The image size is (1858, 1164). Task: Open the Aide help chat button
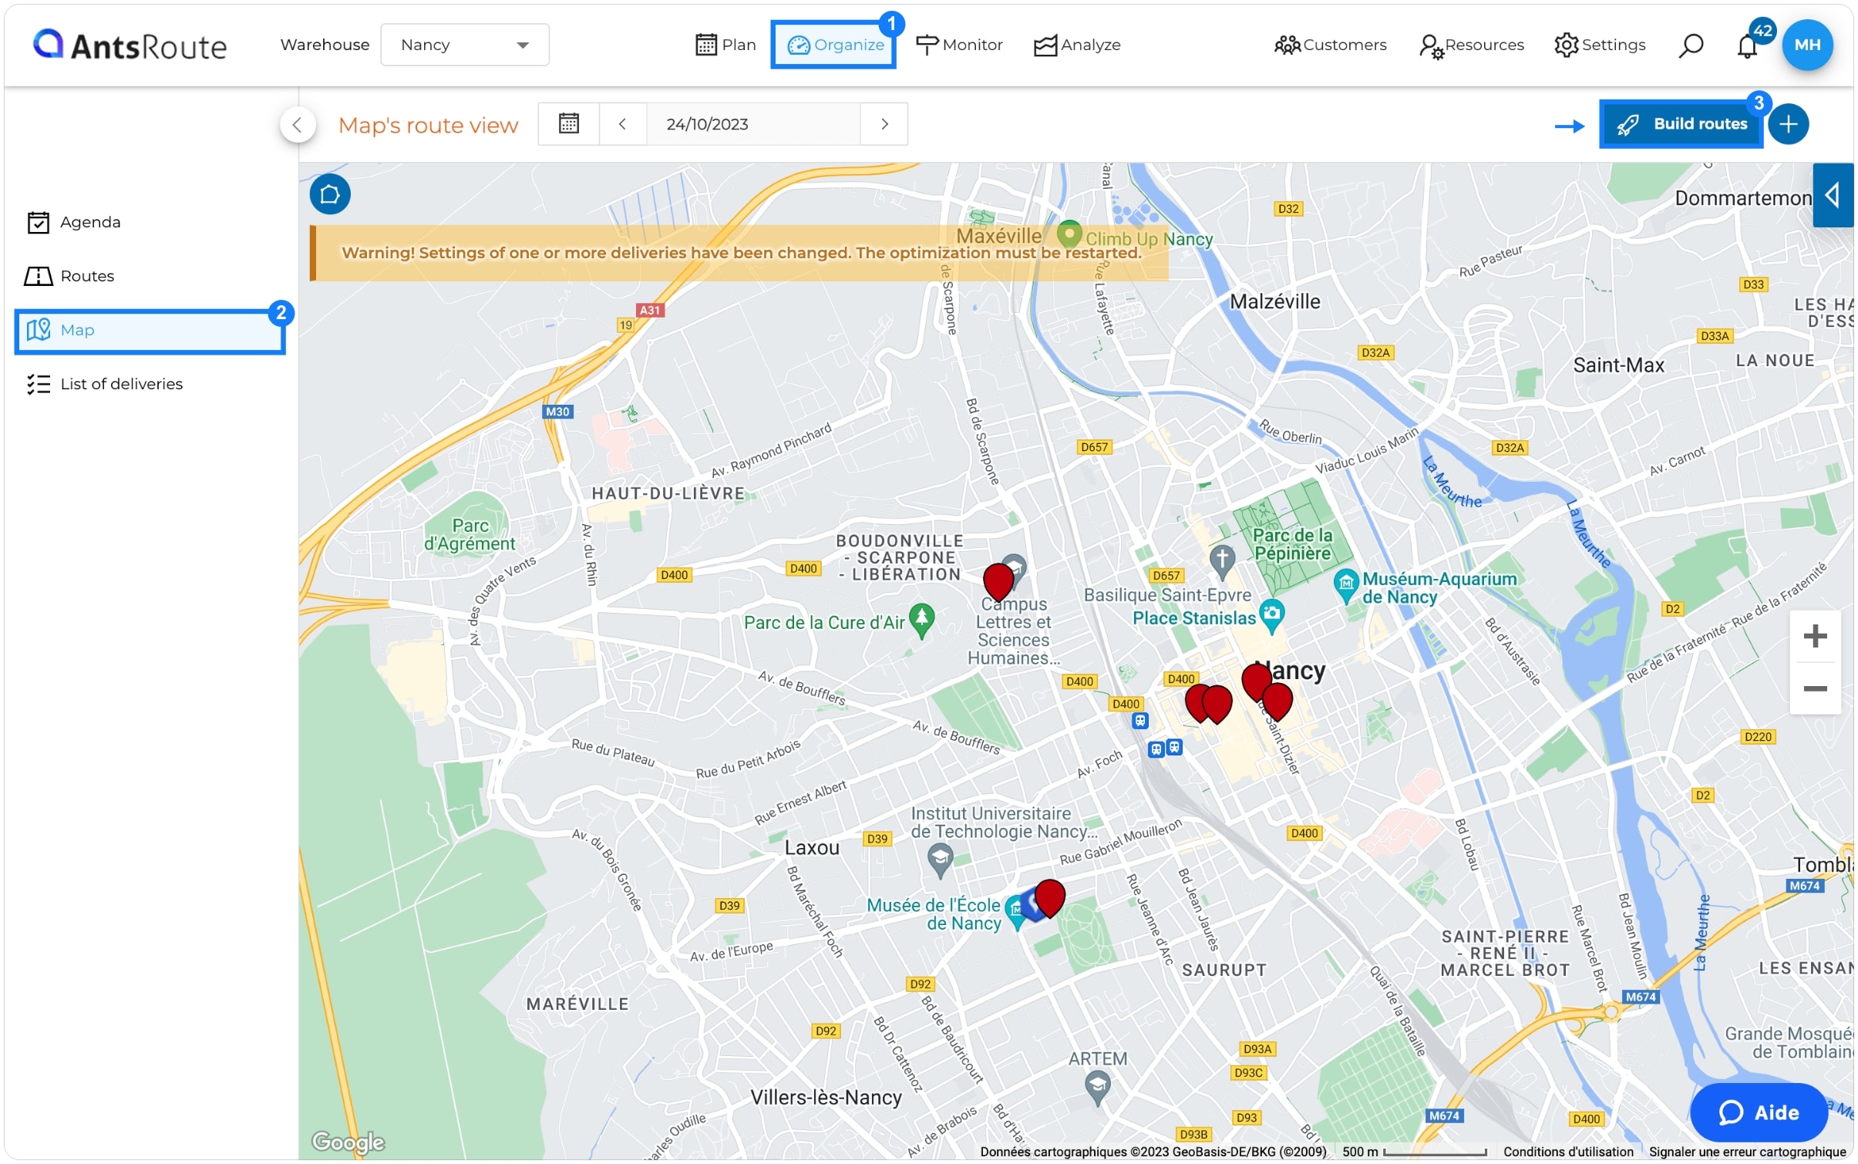(x=1759, y=1112)
